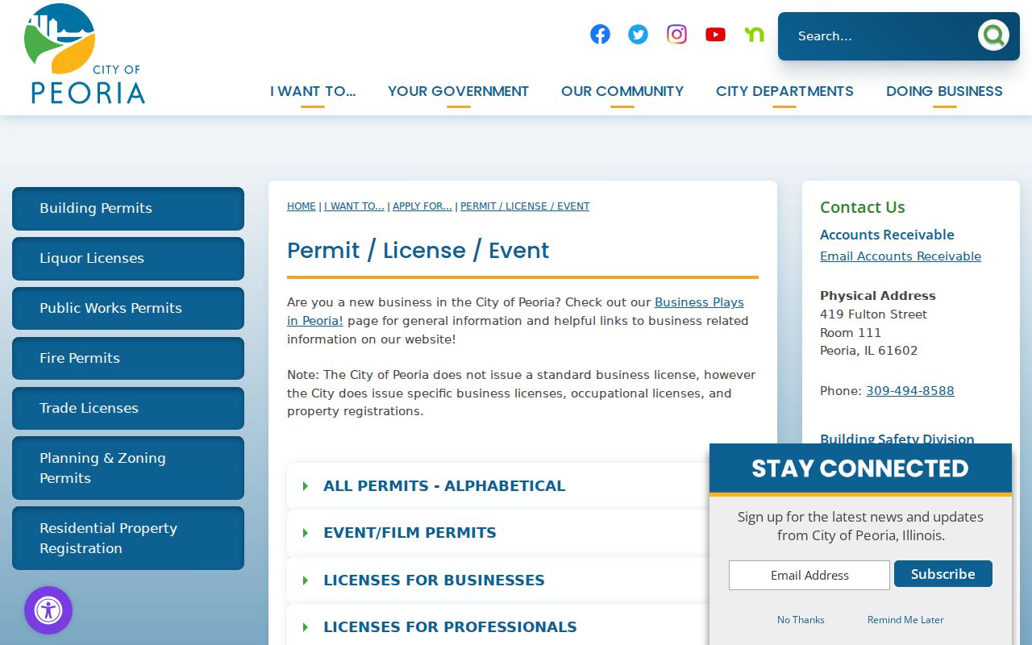Go to Liquor Licenses sidebar button
Viewport: 1032px width, 645px height.
click(x=128, y=258)
